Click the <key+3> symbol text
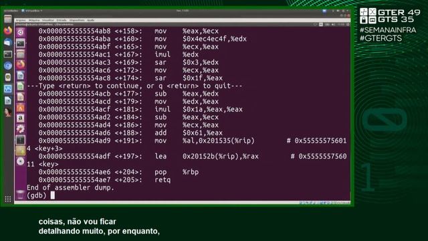428x241 pixels. 49,149
